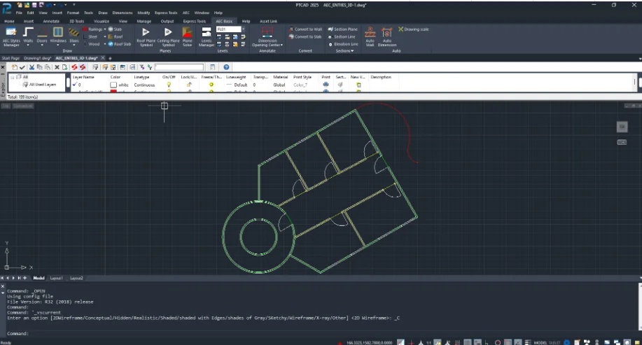
Task: Click the Roof tool in Draw panel
Action: pos(116,36)
